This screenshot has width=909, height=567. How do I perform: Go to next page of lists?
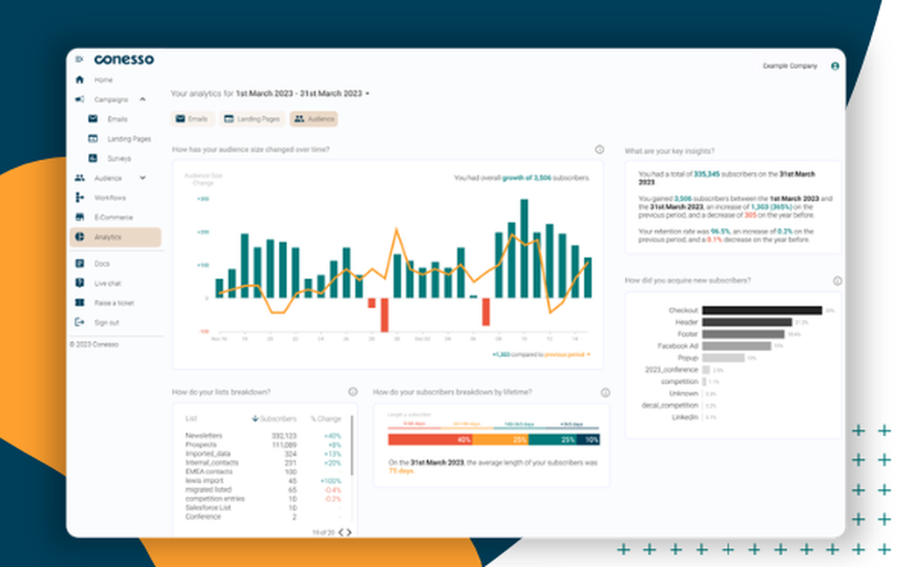tap(349, 532)
